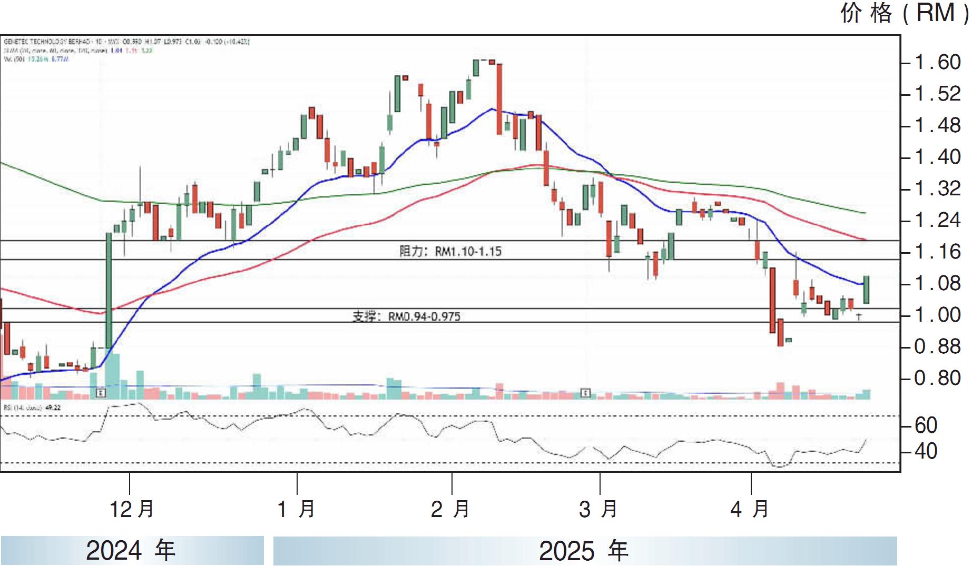
Task: Click the RSI 40 level label
Action: point(926,452)
